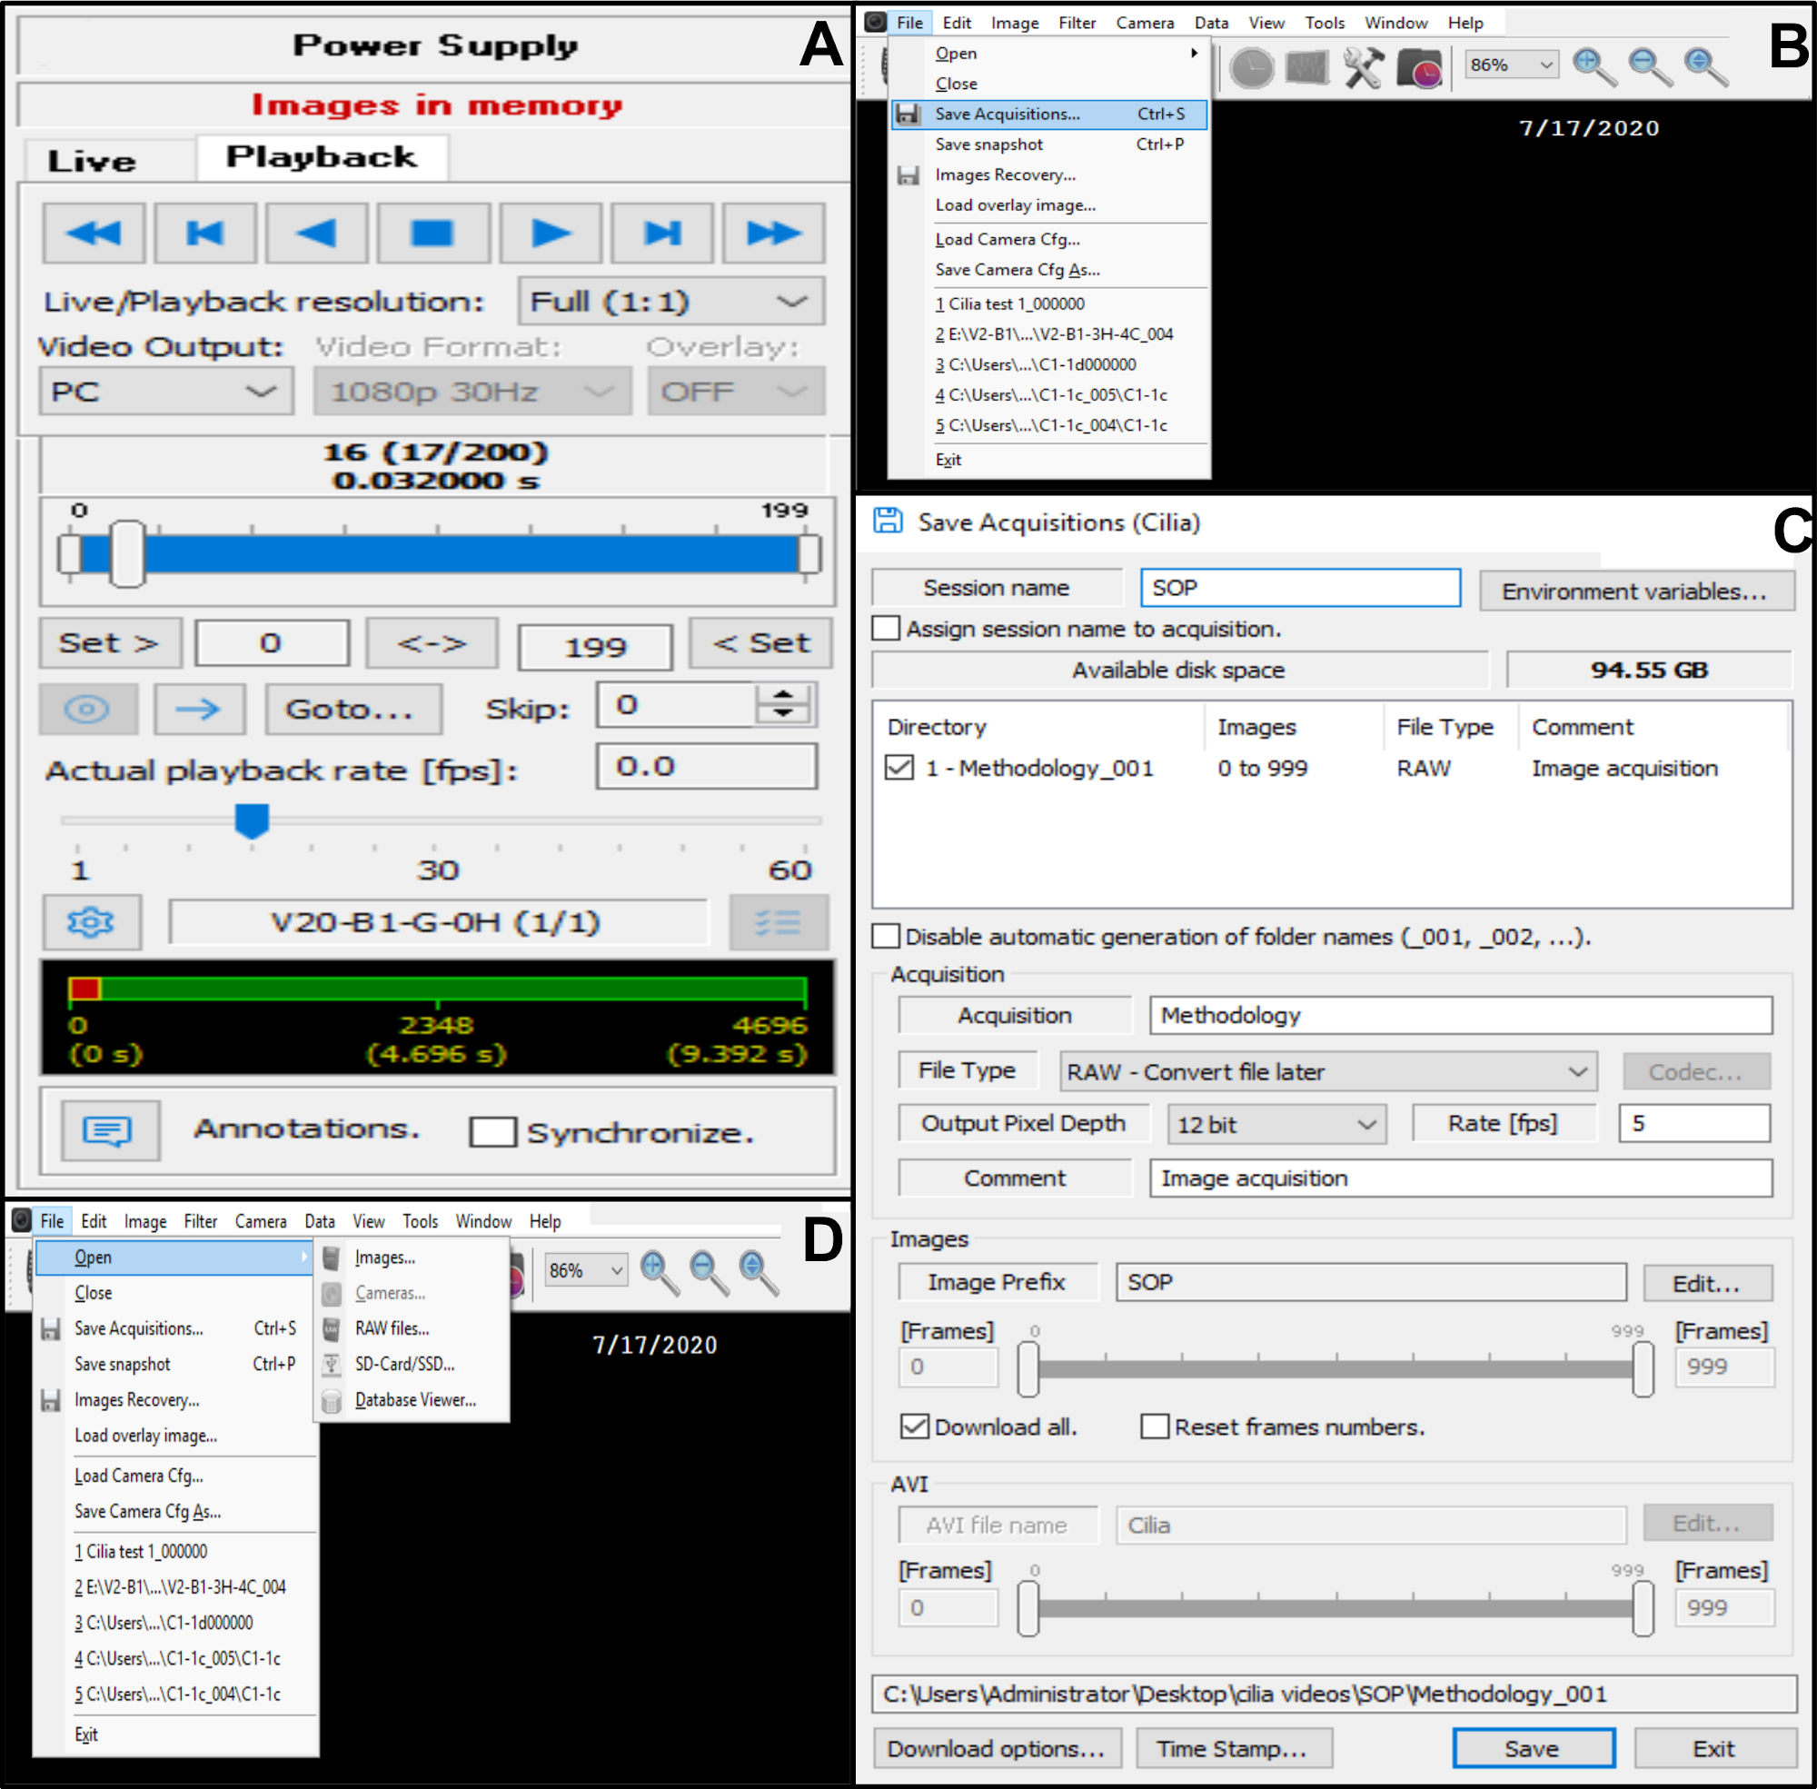
Task: Click the eye view icon next to Goto
Action: point(87,709)
